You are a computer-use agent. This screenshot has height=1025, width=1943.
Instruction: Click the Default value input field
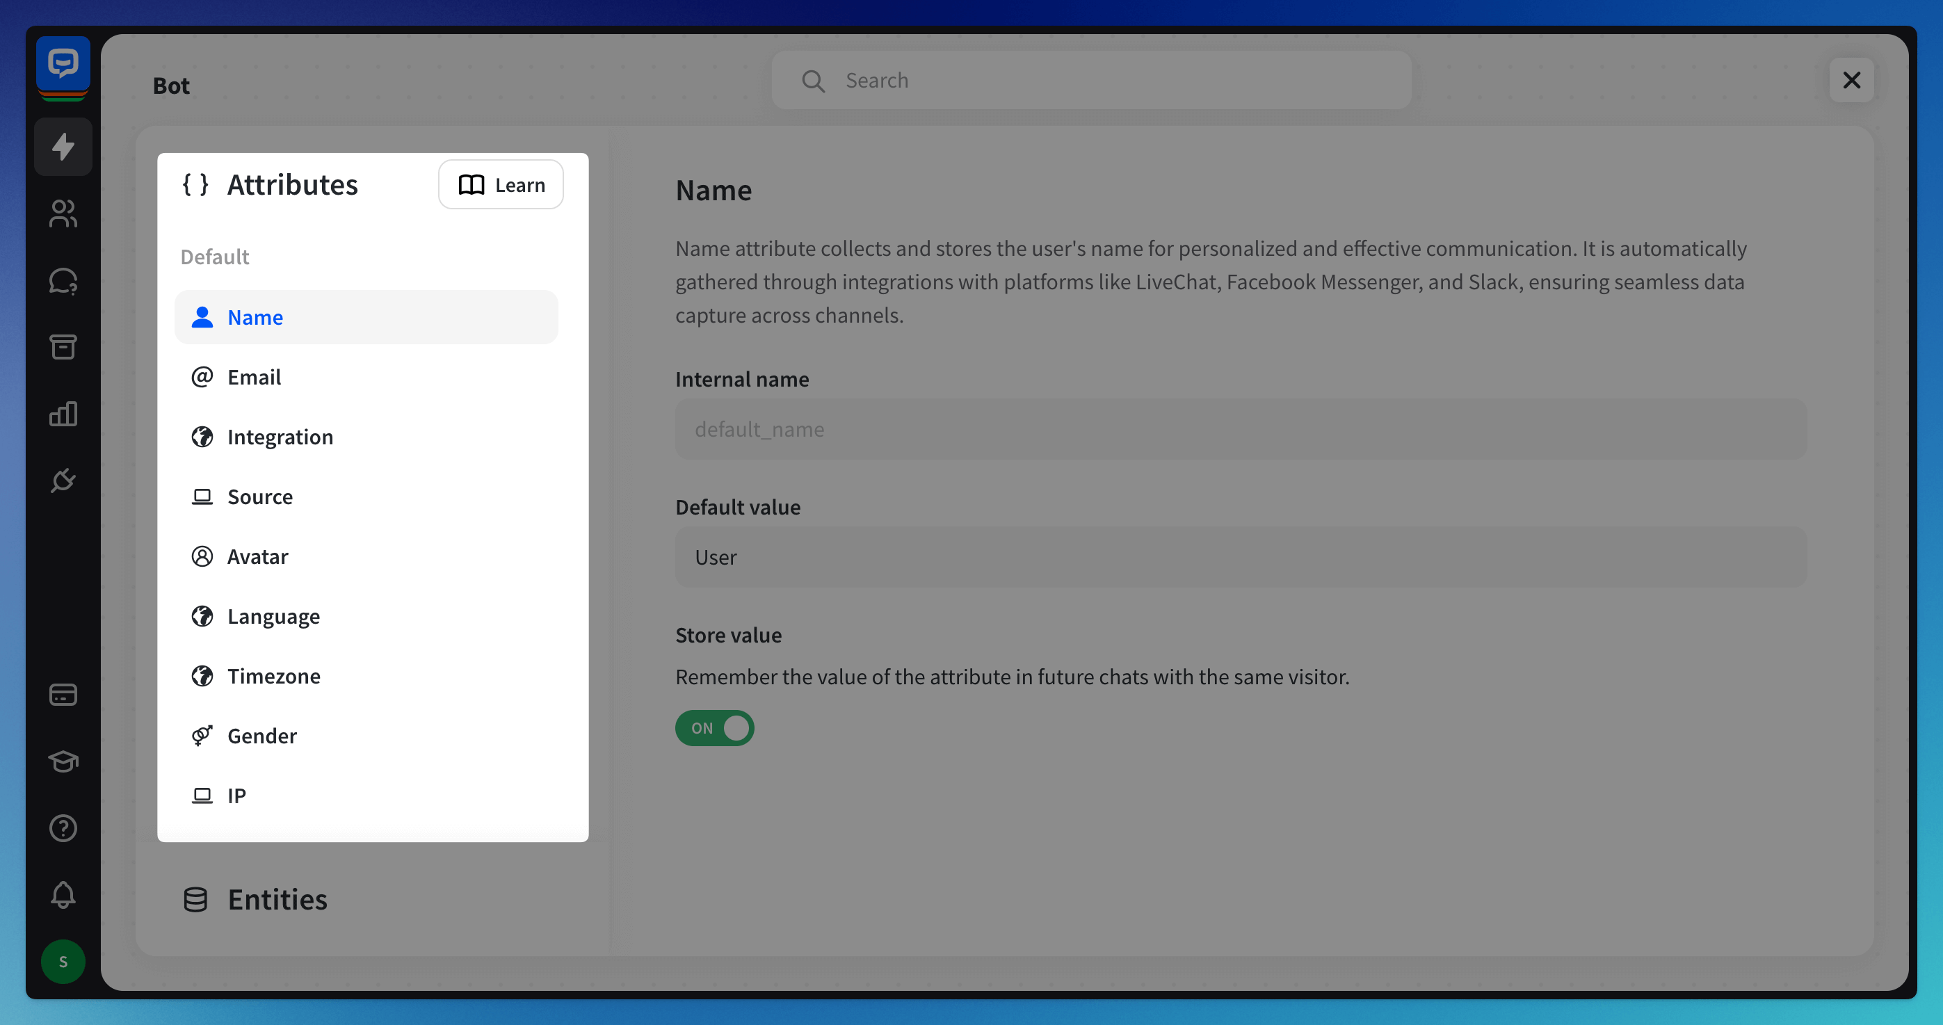click(x=1240, y=558)
